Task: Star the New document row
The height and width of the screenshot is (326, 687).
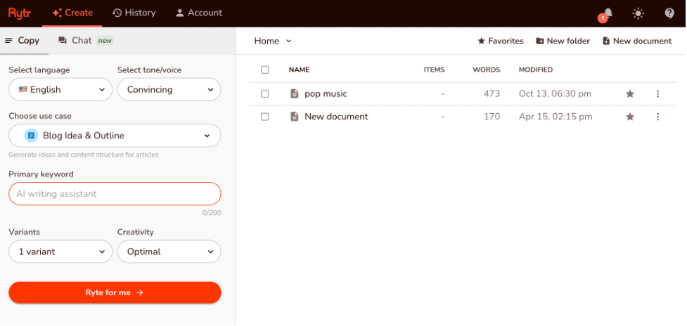Action: click(x=630, y=117)
